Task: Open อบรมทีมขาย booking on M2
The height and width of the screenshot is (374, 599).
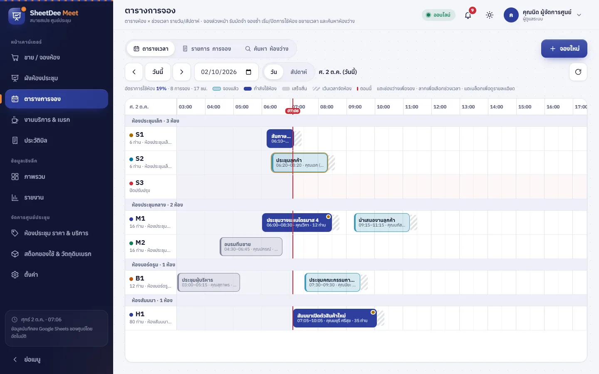Action: pos(251,246)
